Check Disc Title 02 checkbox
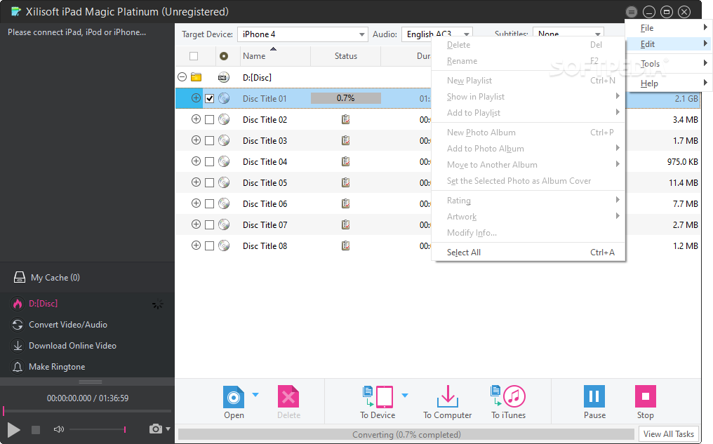Screen dimensions: 713x444 (209, 119)
